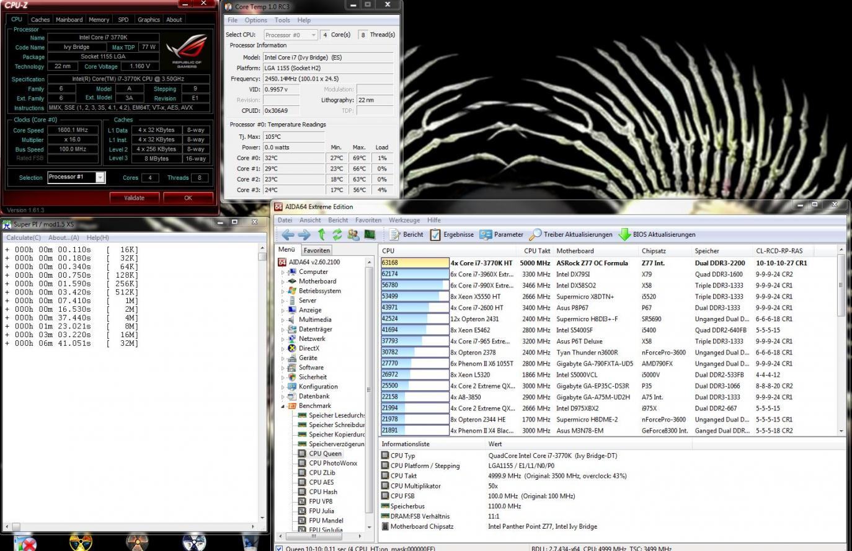Open Ergebnisse in the AIDA64 toolbar
852x551 pixels.
452,234
